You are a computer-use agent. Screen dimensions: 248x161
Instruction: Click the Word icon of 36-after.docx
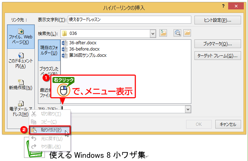[65, 43]
